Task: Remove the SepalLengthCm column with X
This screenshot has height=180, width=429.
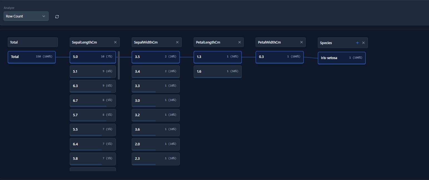Action: [115, 42]
